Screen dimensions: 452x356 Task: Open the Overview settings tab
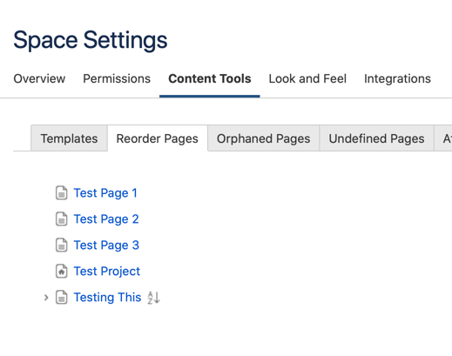(39, 78)
